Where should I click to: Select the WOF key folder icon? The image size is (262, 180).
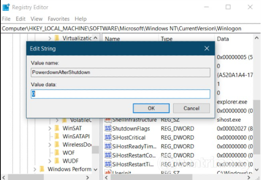[x=57, y=152]
